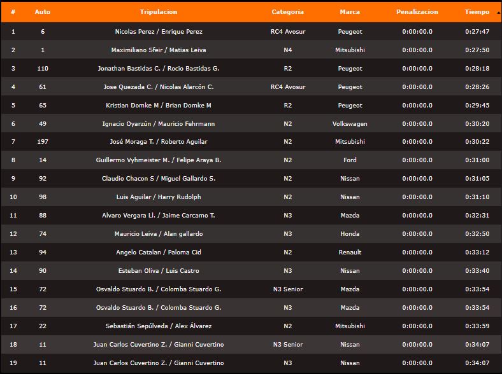This screenshot has height=374, width=502.
Task: Click time 0:30:20
Action: [477, 123]
